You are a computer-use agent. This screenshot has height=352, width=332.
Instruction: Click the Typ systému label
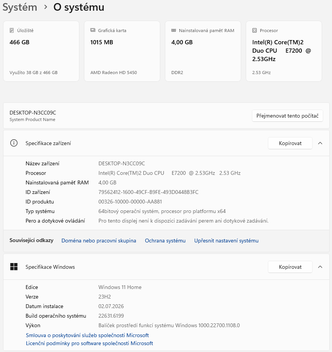(40, 211)
